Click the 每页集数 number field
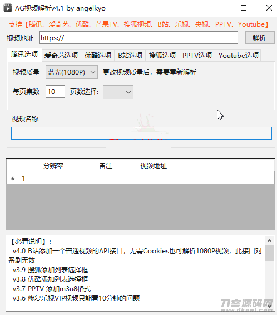Image resolution: width=277 pixels, height=315 pixels. (x=55, y=92)
